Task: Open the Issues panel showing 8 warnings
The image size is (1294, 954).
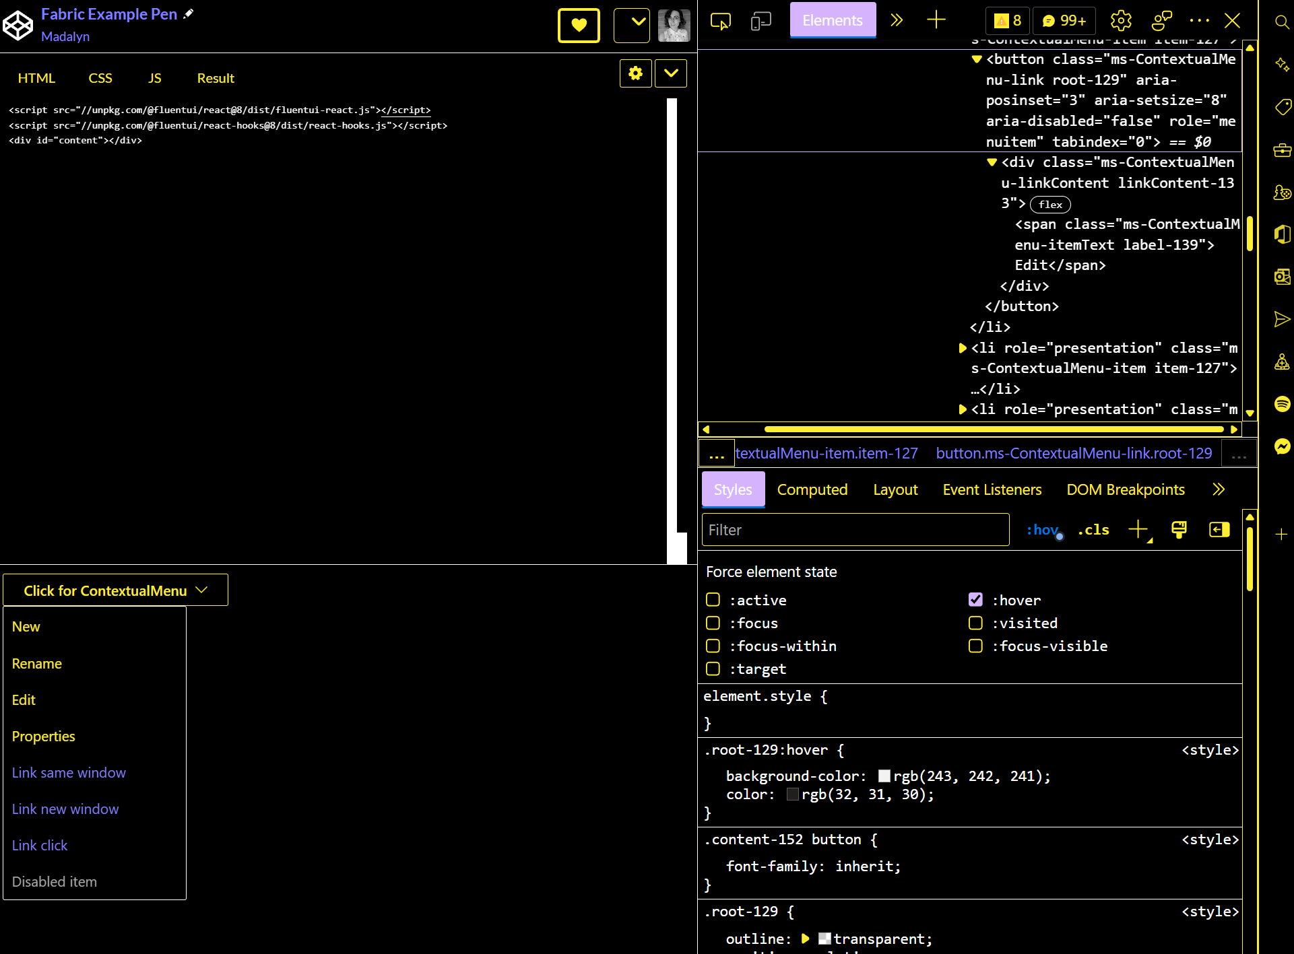Action: point(1008,21)
